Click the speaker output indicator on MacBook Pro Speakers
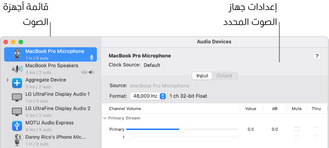This screenshot has height=148, width=329. coord(92,72)
